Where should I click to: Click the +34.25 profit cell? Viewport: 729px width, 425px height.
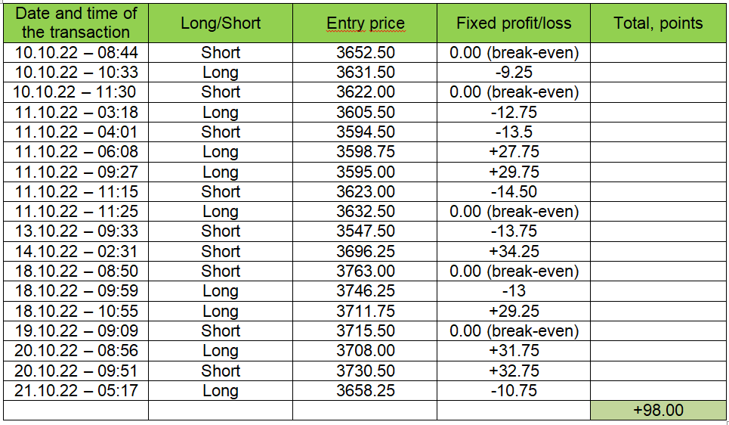coord(514,251)
